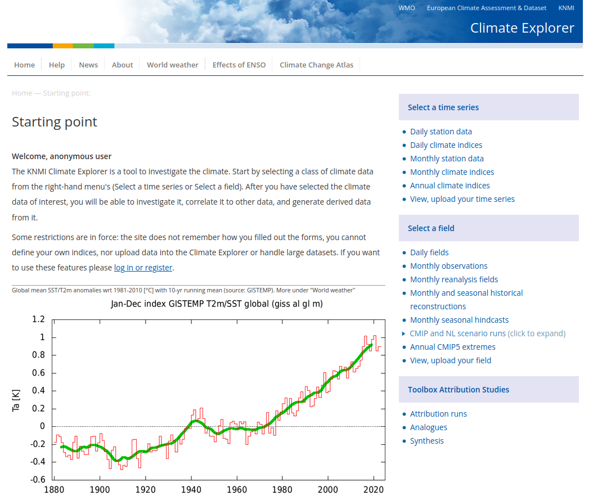Open the About page

coord(122,65)
